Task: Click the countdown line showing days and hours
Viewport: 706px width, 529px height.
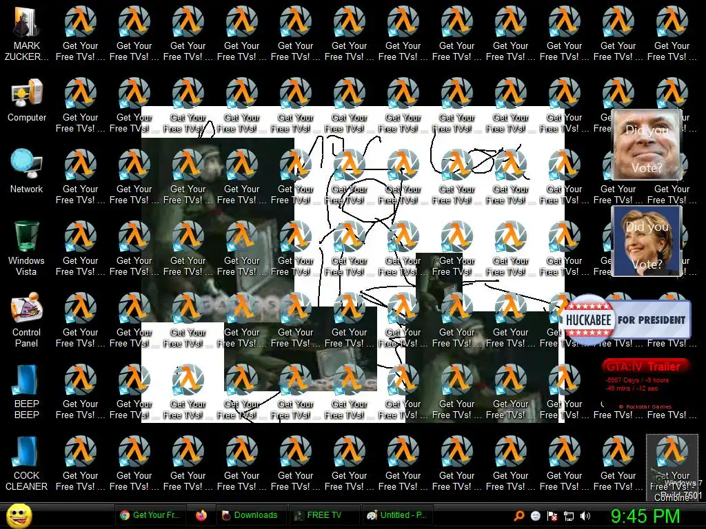Action: click(637, 380)
